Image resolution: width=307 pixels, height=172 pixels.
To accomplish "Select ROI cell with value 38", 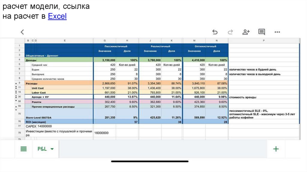I will pos(172,122).
